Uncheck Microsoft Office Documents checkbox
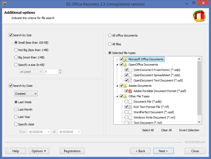Viewport: 211px width, 159px height. [121, 59]
